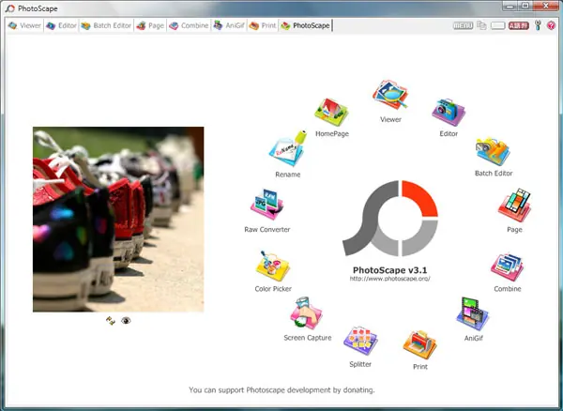Switch to the AniGif tab
The image size is (563, 411).
[229, 26]
